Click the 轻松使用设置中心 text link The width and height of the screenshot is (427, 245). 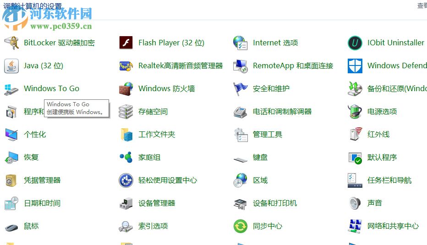(x=168, y=180)
